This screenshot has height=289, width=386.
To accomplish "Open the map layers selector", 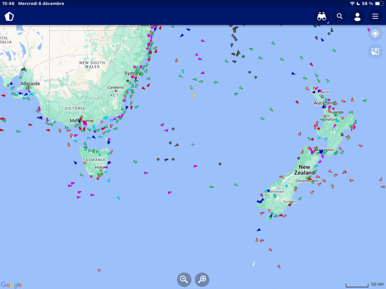I will point(375,51).
